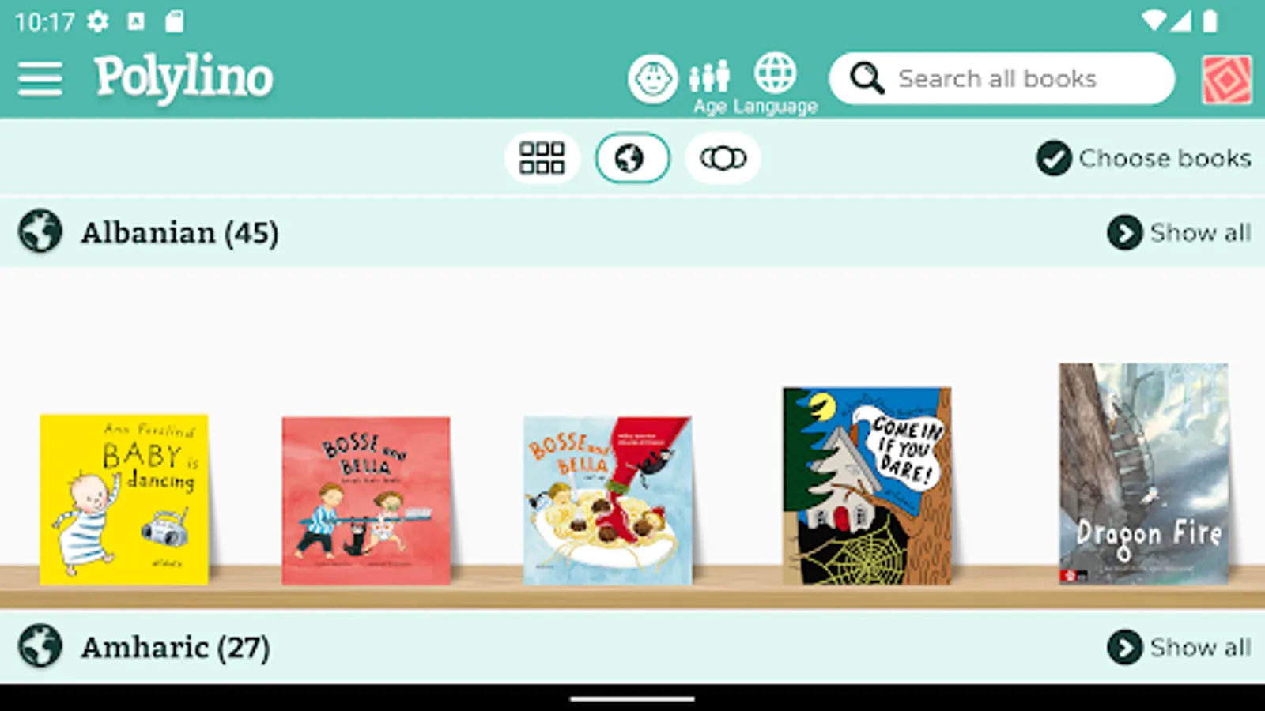The width and height of the screenshot is (1265, 711).
Task: Tap the child face profile icon
Action: [653, 79]
